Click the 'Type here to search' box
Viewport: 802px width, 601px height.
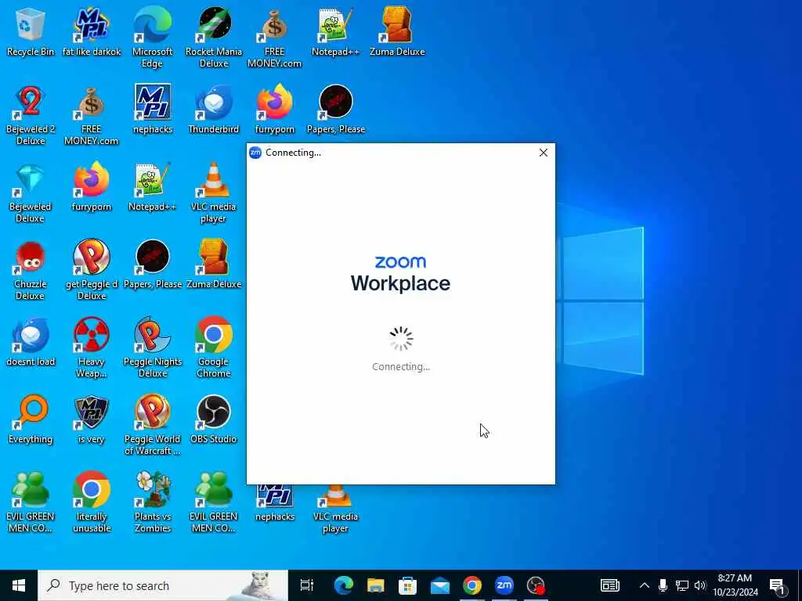click(163, 585)
